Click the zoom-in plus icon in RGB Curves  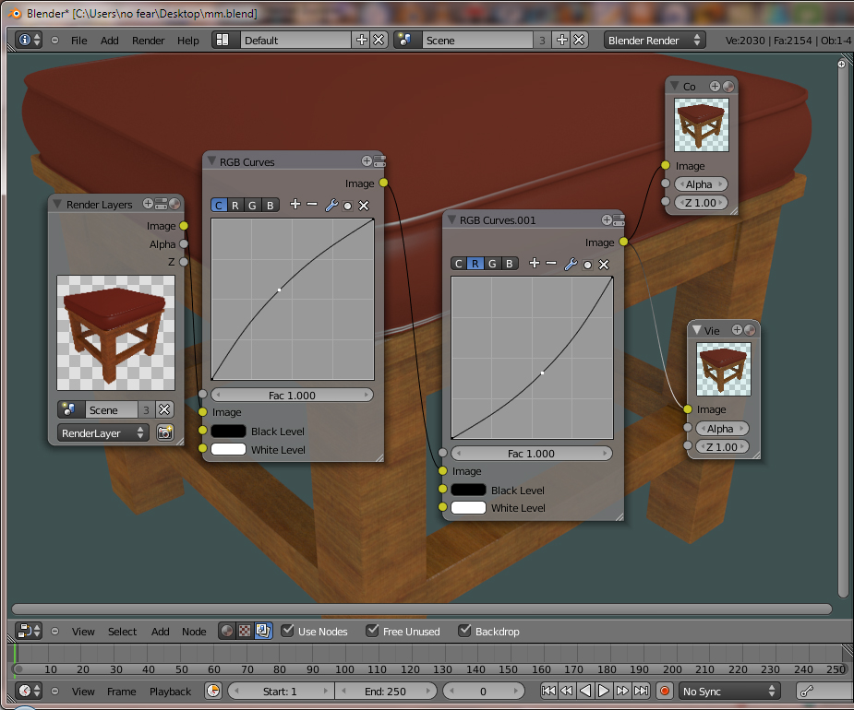[x=295, y=205]
